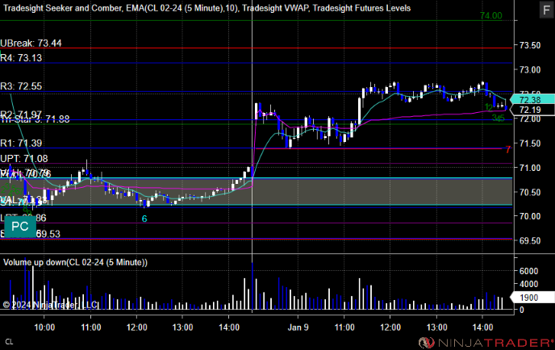Click the UPT: 71.08 level label
This screenshot has width=555, height=350.
coord(23,159)
